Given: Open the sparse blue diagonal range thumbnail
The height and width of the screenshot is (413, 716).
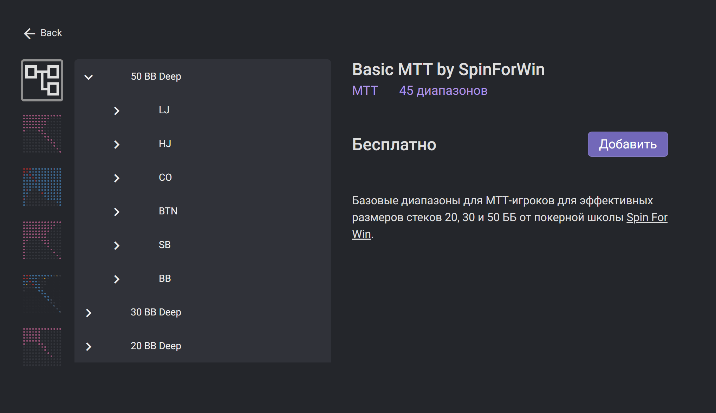Looking at the screenshot, I should coord(42,294).
